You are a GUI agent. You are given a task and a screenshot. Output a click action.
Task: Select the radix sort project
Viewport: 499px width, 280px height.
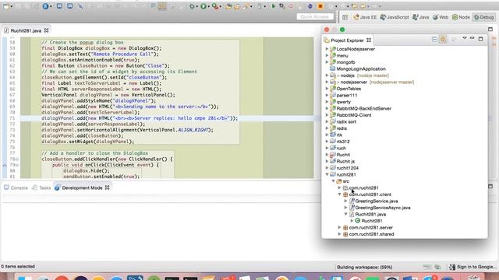click(x=346, y=121)
